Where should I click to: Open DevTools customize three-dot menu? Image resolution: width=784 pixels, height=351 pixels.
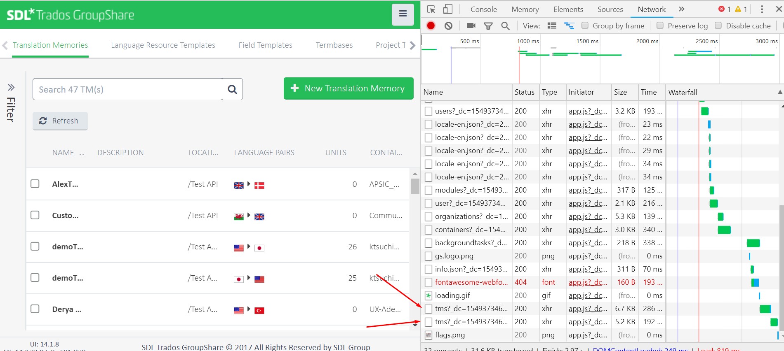[762, 9]
